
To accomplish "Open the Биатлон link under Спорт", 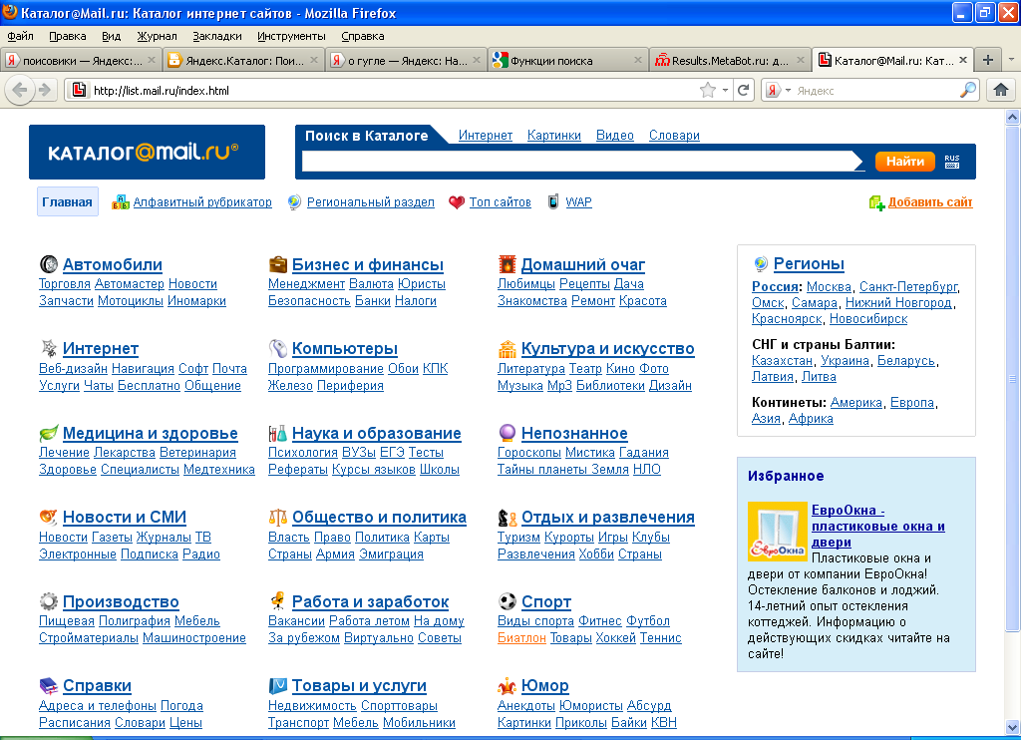I will point(521,637).
